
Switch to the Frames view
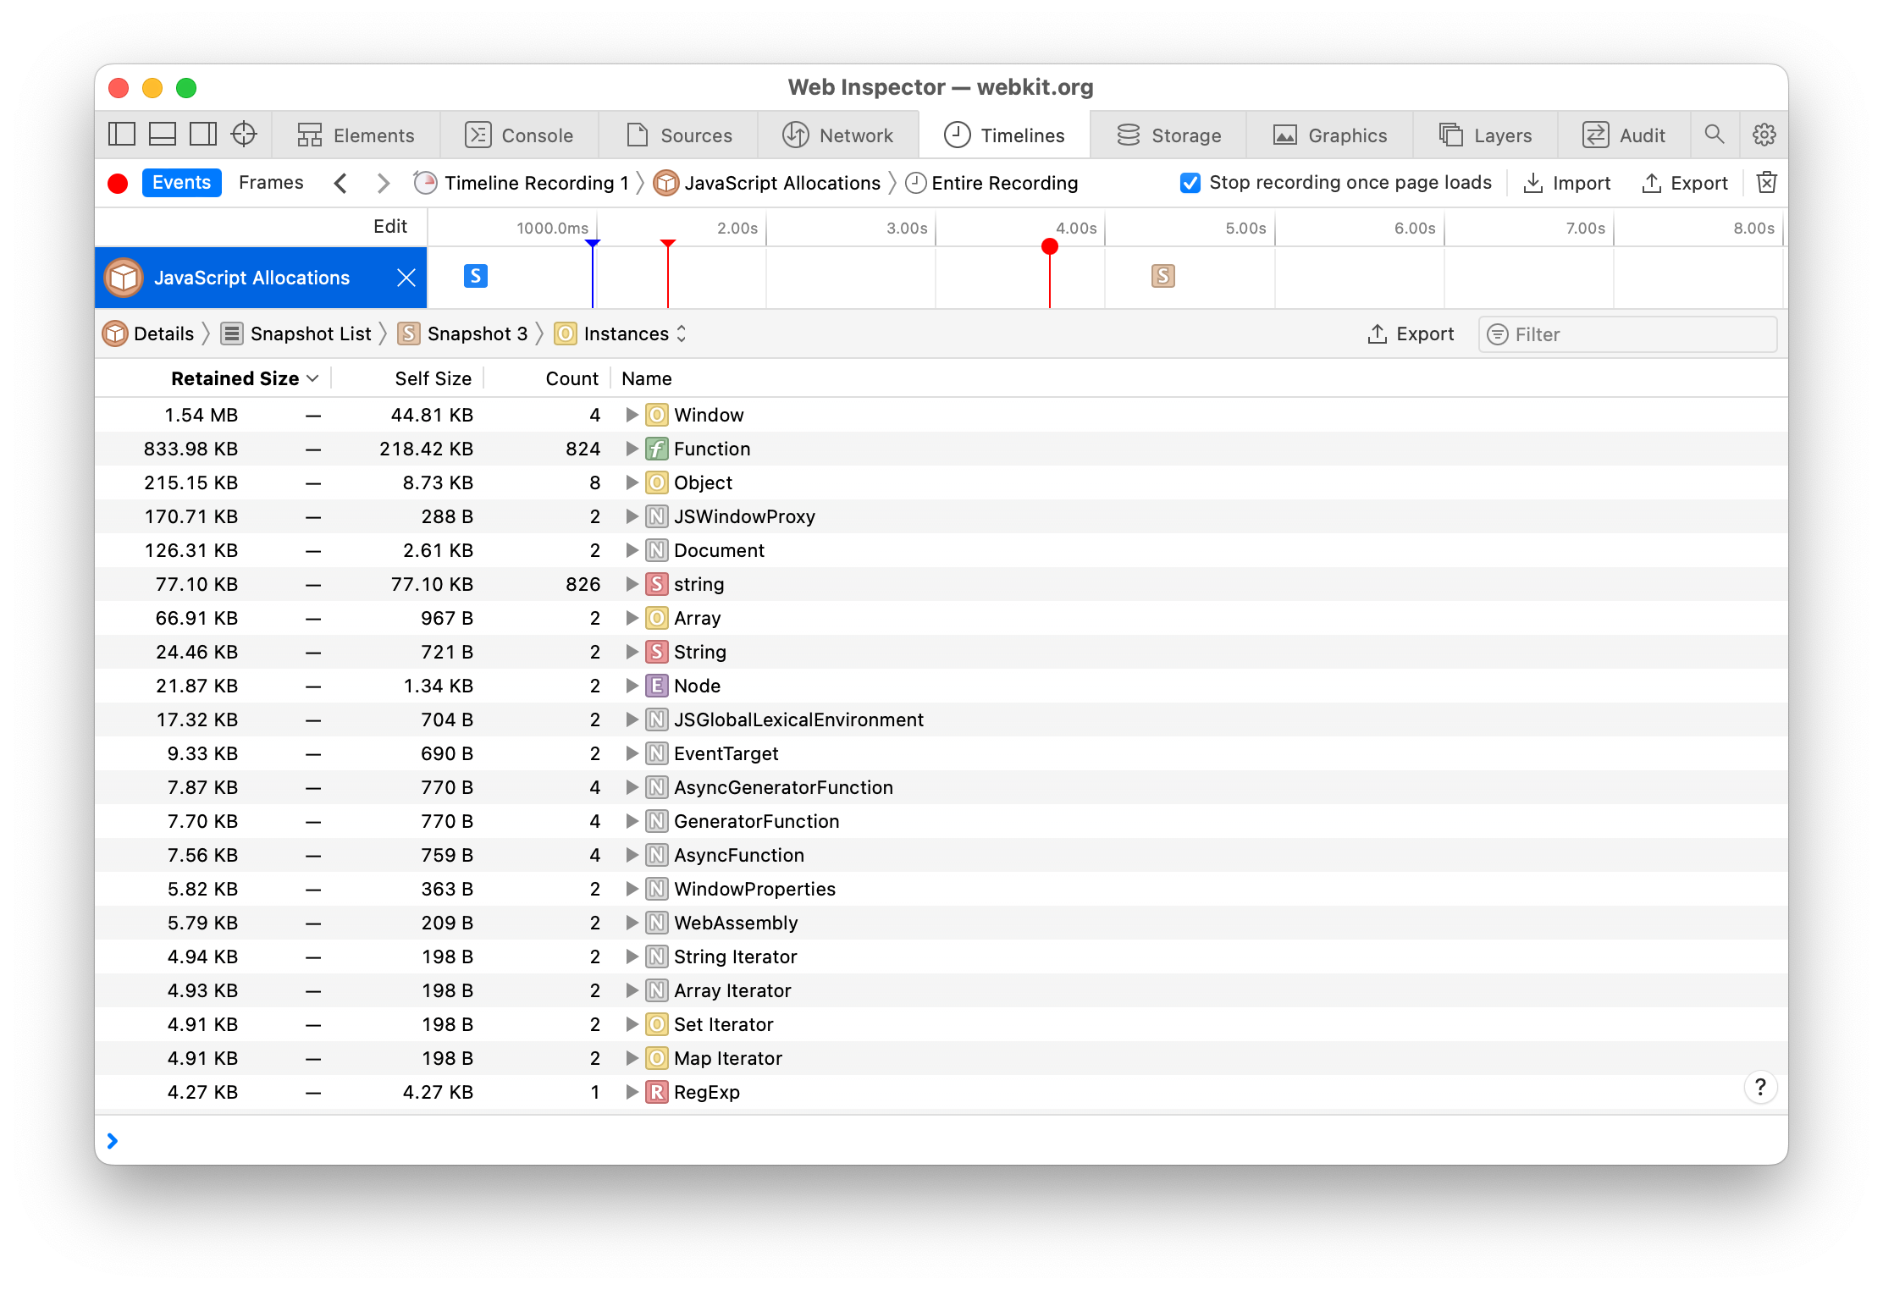click(x=271, y=183)
